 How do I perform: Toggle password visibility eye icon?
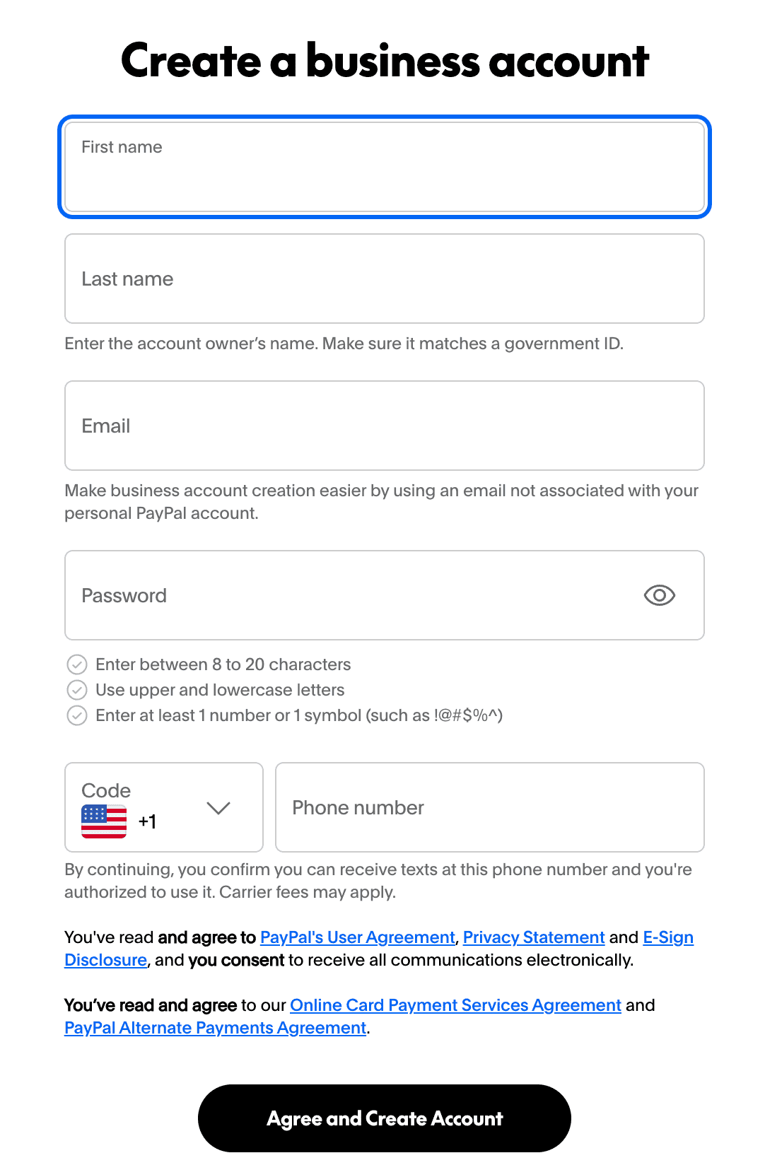tap(659, 595)
